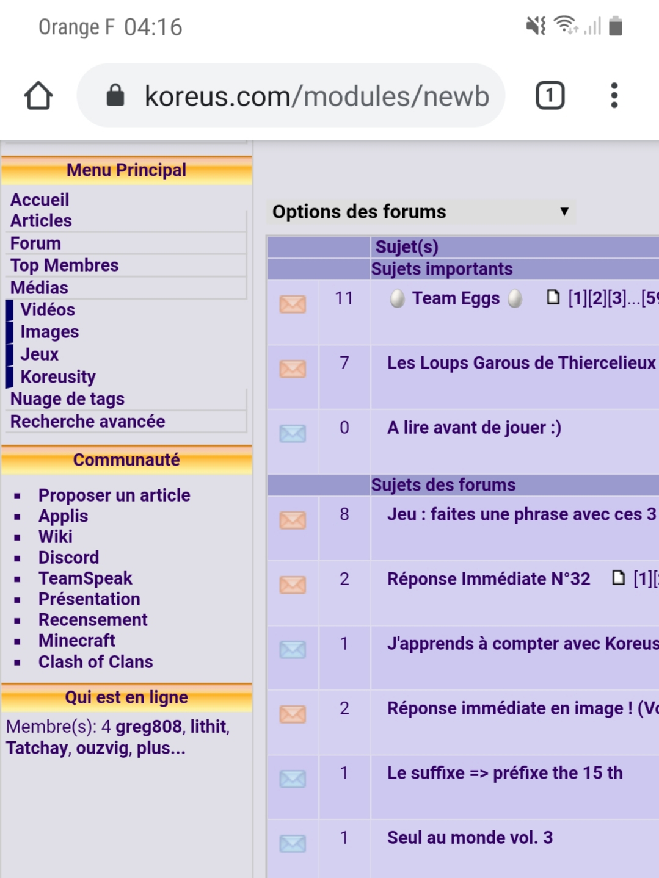Open Recherche avancée in the menu
The image size is (659, 878).
tap(87, 422)
